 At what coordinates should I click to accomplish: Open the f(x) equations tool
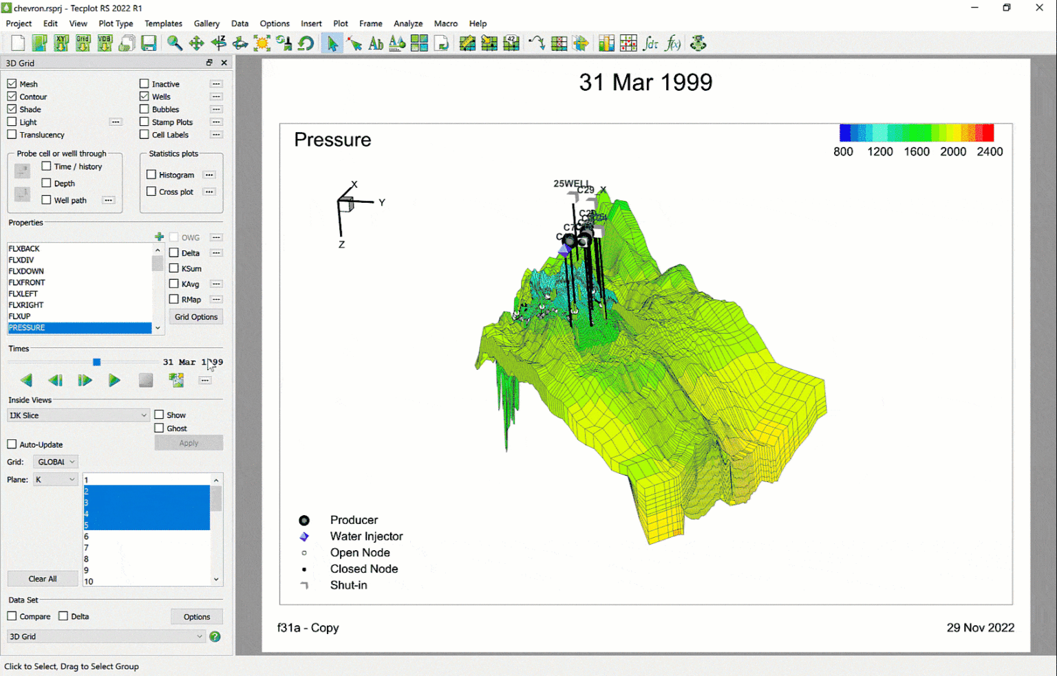coord(674,43)
